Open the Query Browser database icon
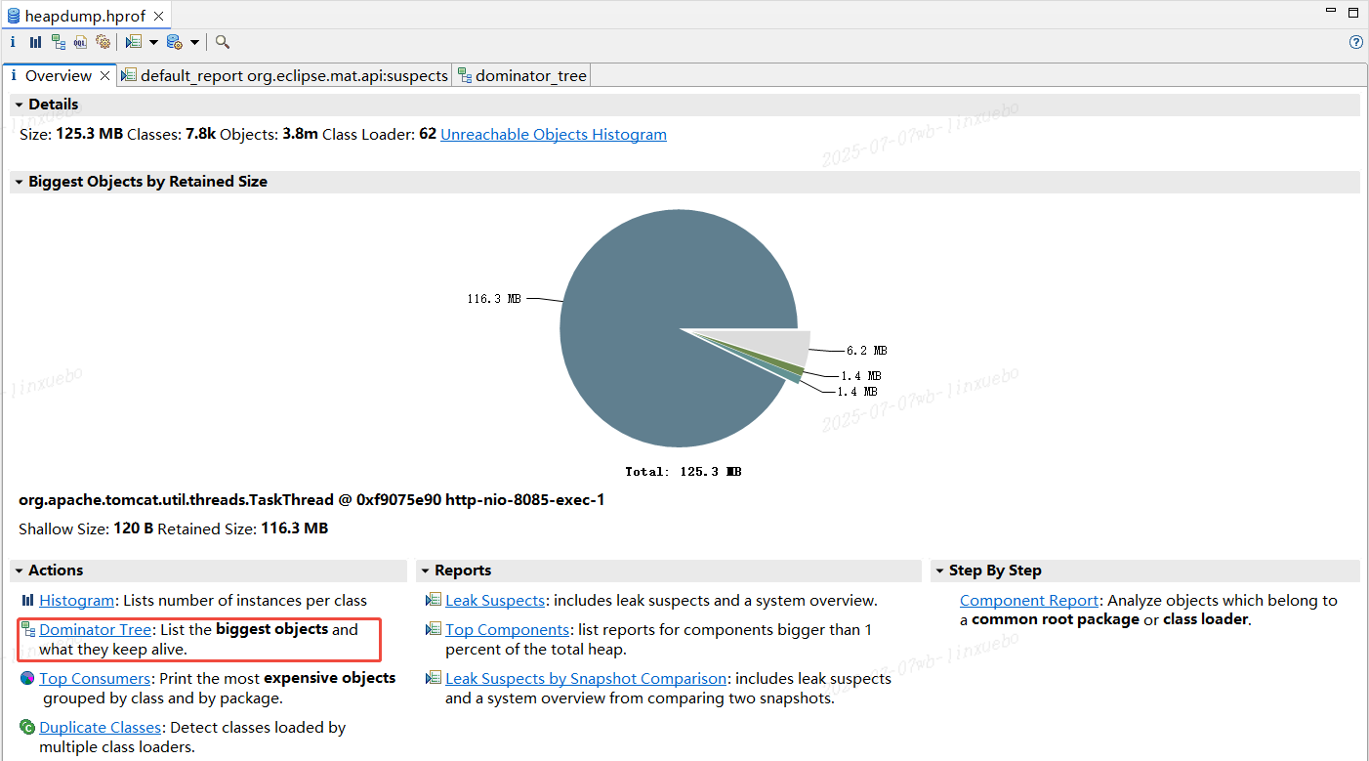The height and width of the screenshot is (761, 1369). click(x=174, y=42)
